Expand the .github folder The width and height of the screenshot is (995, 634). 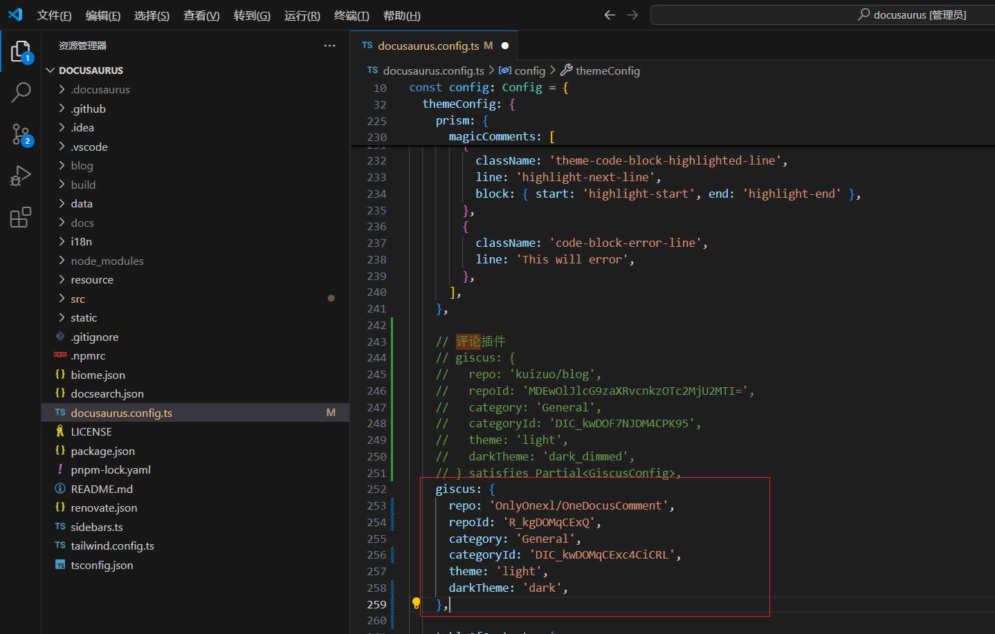[62, 109]
